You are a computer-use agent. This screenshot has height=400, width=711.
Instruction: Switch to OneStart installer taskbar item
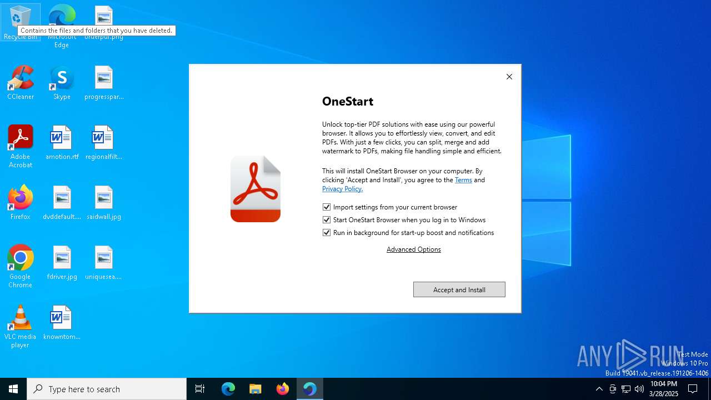[310, 389]
